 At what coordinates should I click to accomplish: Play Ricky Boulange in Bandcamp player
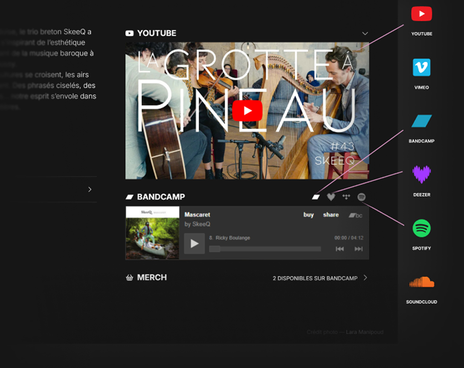[194, 244]
